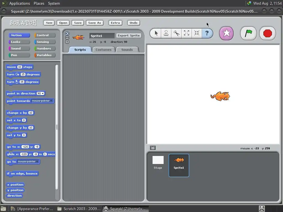Open the Sound blocks category

(19, 48)
